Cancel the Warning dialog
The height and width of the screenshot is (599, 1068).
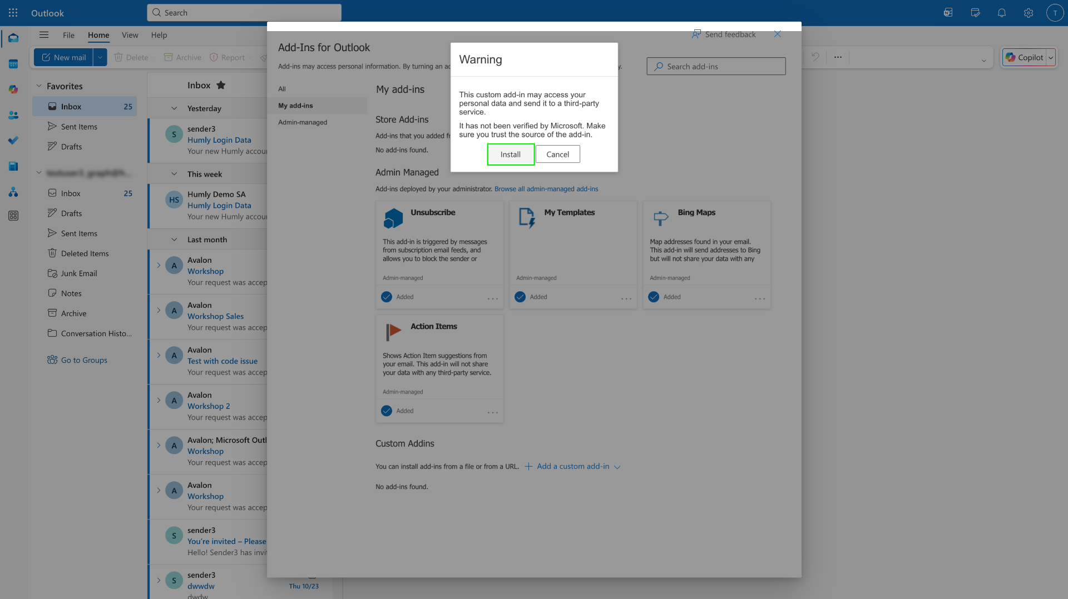coord(557,154)
